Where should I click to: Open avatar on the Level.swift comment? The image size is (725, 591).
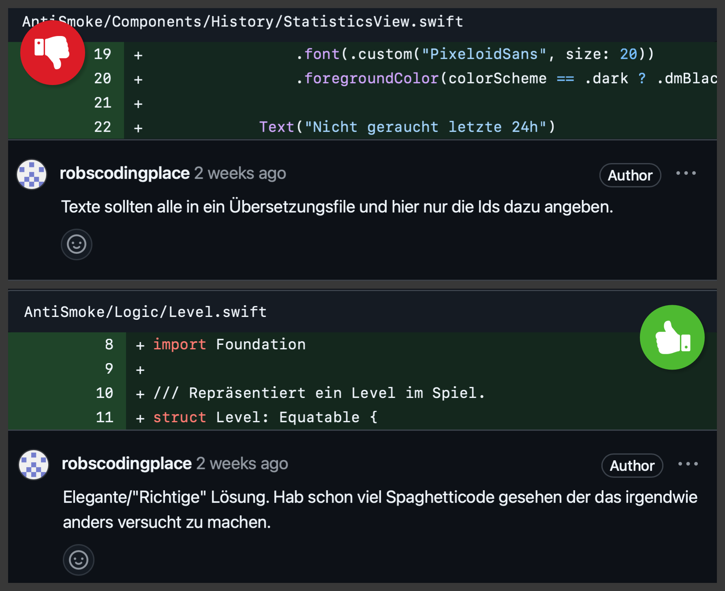pyautogui.click(x=34, y=465)
